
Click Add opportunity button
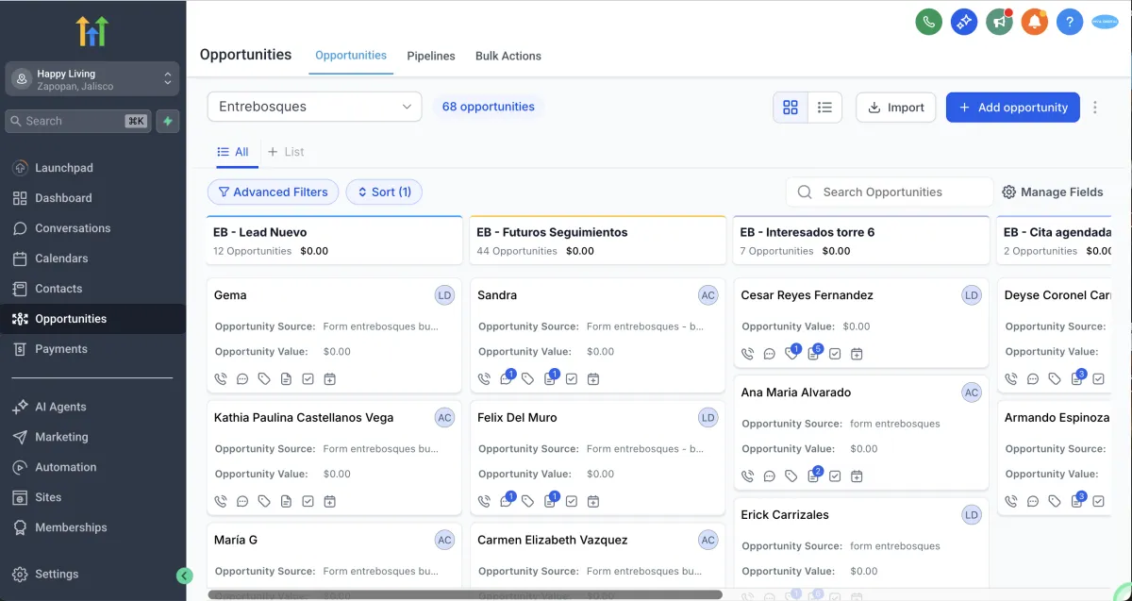tap(1013, 108)
